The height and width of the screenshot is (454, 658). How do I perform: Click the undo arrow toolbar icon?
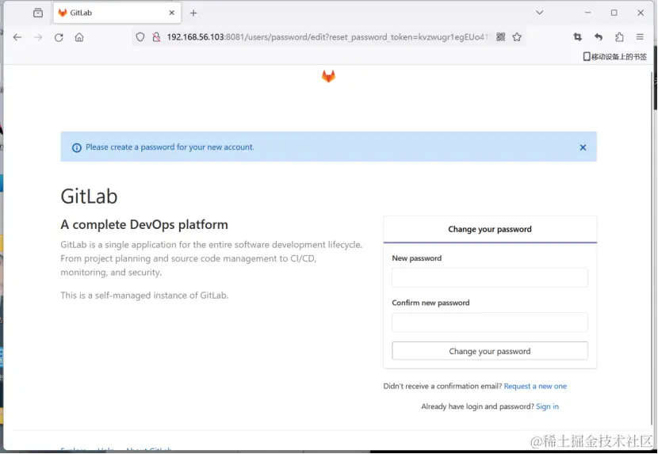click(x=599, y=37)
